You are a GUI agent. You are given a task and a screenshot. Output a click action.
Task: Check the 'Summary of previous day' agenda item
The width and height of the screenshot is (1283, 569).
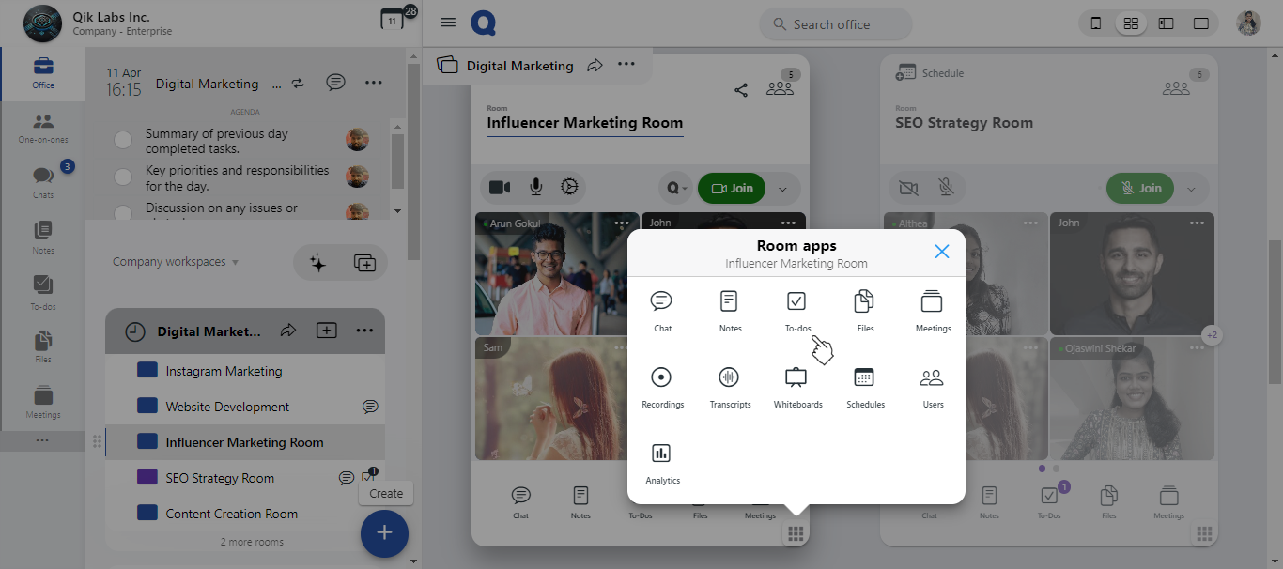(123, 141)
